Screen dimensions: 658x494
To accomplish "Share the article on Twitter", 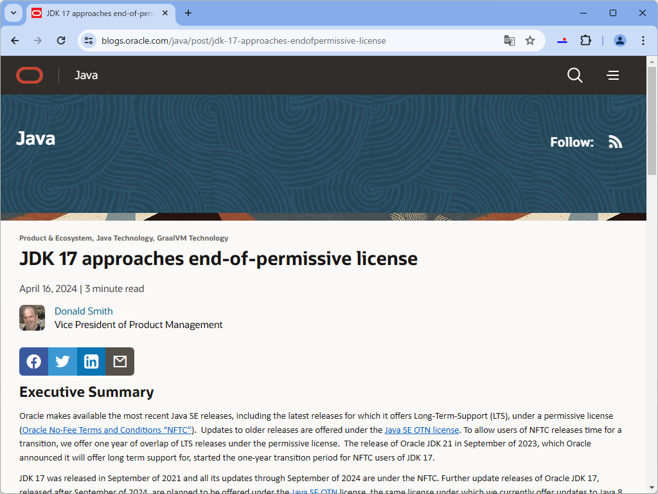I will tap(62, 361).
